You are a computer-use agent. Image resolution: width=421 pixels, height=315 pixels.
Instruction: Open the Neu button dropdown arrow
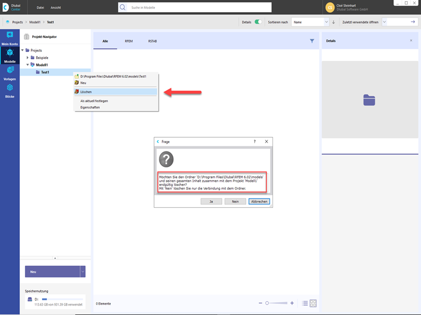tap(83, 271)
